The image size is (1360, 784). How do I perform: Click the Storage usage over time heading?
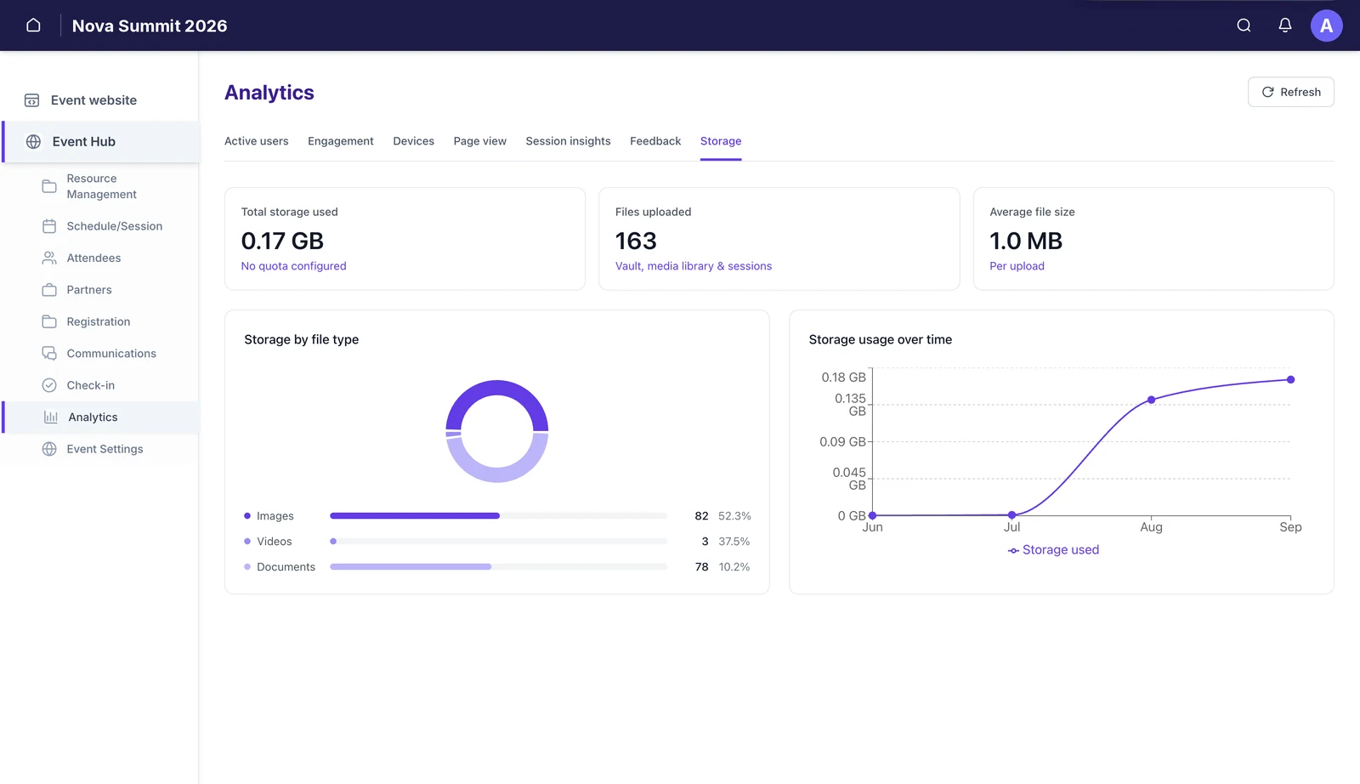click(x=880, y=339)
